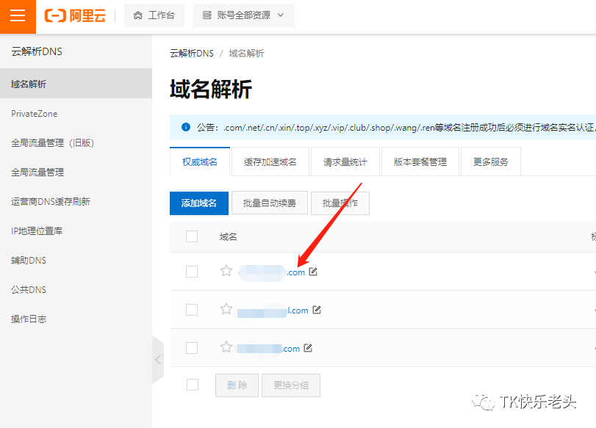The width and height of the screenshot is (596, 428).
Task: Check the second domain row checkbox
Action: (x=192, y=309)
